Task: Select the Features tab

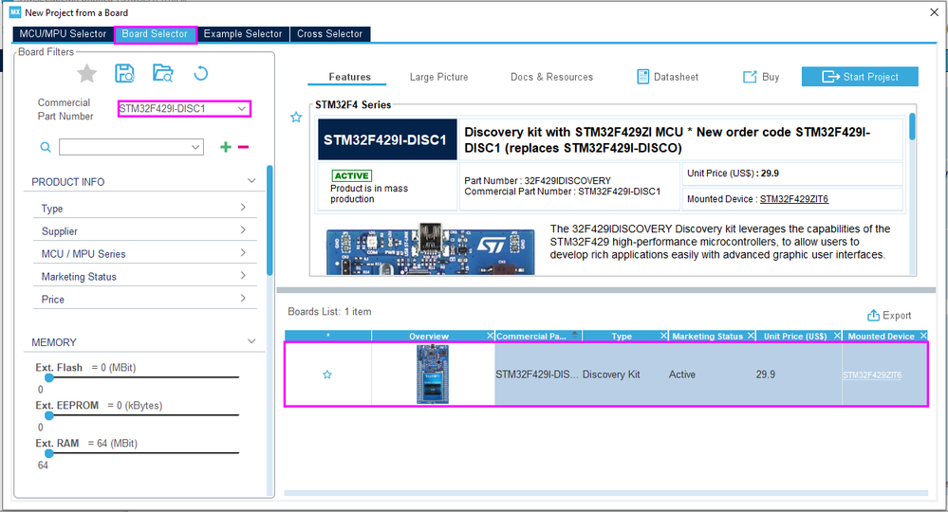Action: click(x=349, y=77)
